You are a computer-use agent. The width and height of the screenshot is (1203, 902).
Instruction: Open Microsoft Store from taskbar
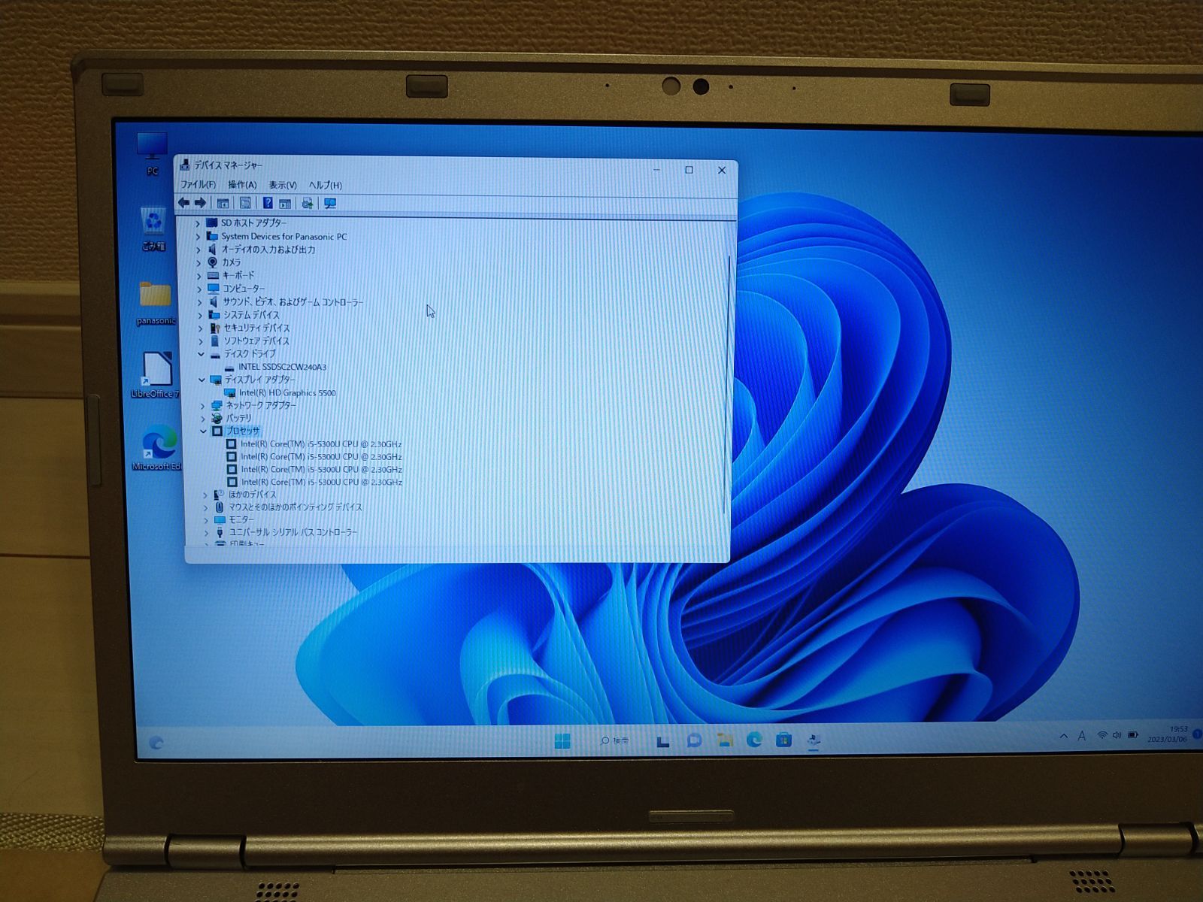click(x=783, y=740)
